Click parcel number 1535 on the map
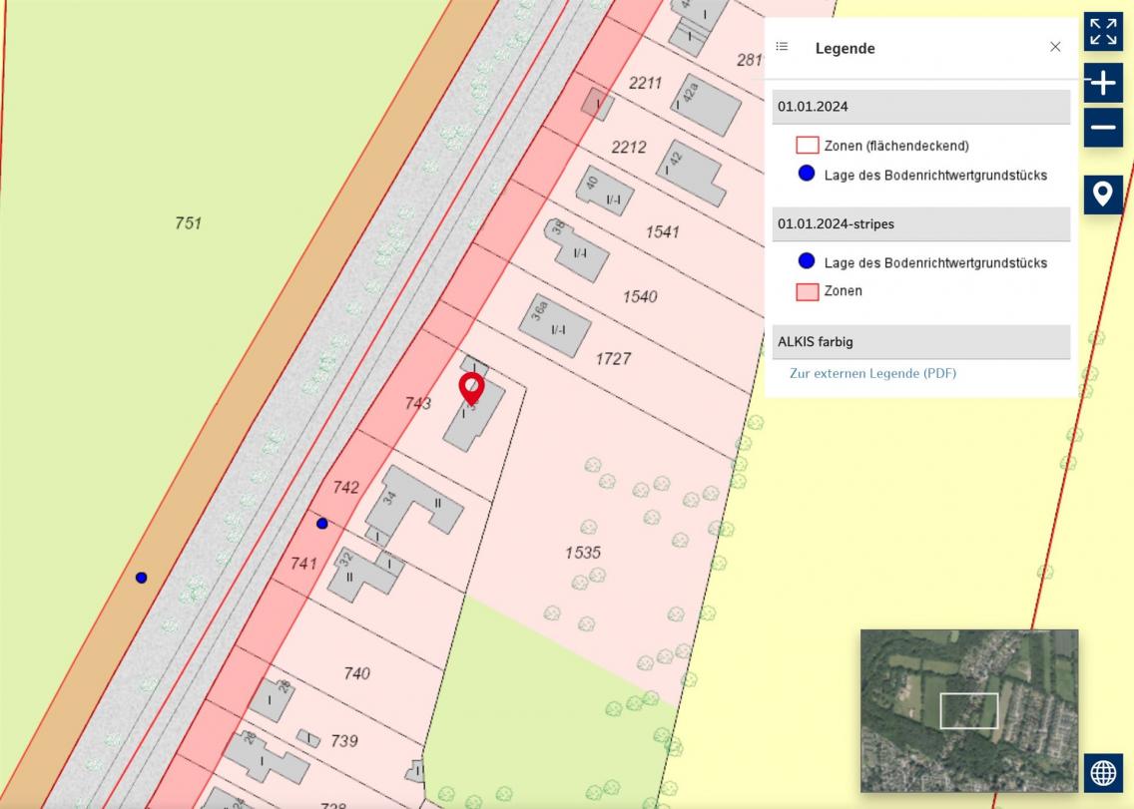Screen dimensions: 1134x809 582,553
